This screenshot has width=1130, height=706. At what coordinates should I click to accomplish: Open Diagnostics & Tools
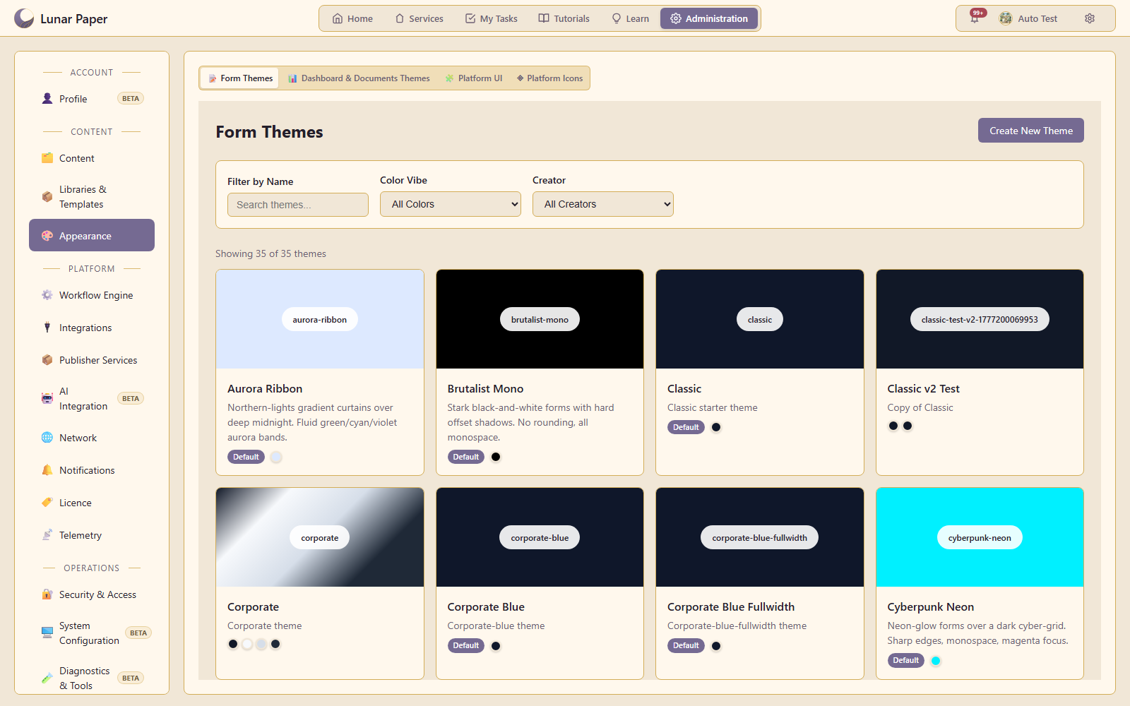(92, 678)
